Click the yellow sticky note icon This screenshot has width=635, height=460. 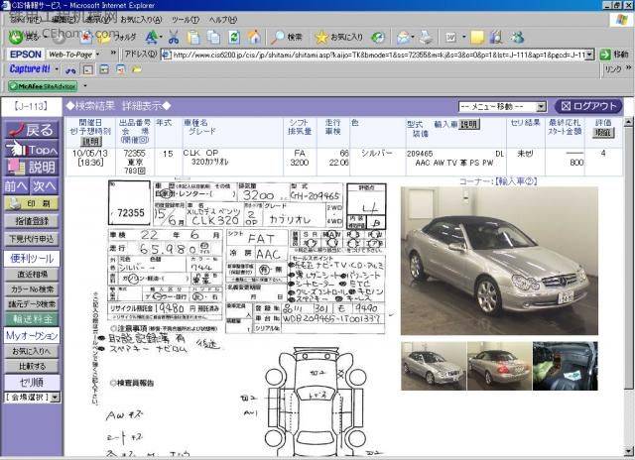pyautogui.click(x=477, y=38)
